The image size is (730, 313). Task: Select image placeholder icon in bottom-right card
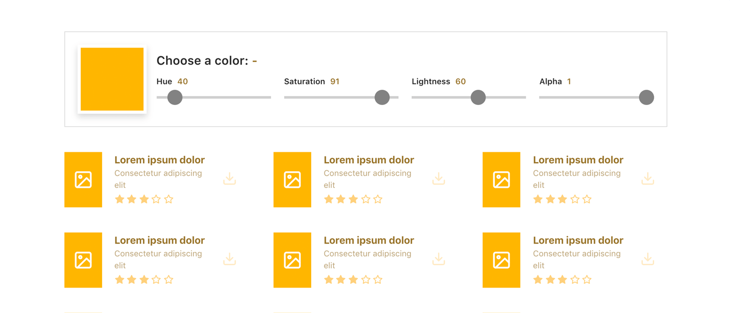tap(502, 260)
